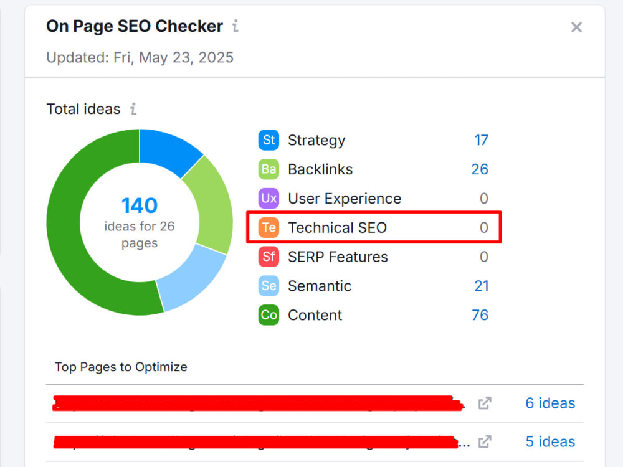This screenshot has height=467, width=623.
Task: Click the red Sf SERP Features badge
Action: pyautogui.click(x=269, y=257)
